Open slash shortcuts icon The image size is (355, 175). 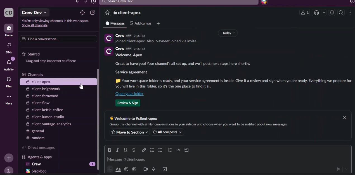pyautogui.click(x=165, y=169)
